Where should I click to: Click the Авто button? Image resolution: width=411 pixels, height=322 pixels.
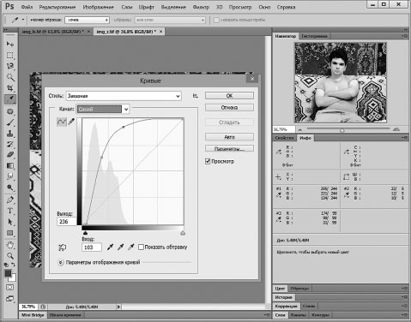pyautogui.click(x=229, y=137)
